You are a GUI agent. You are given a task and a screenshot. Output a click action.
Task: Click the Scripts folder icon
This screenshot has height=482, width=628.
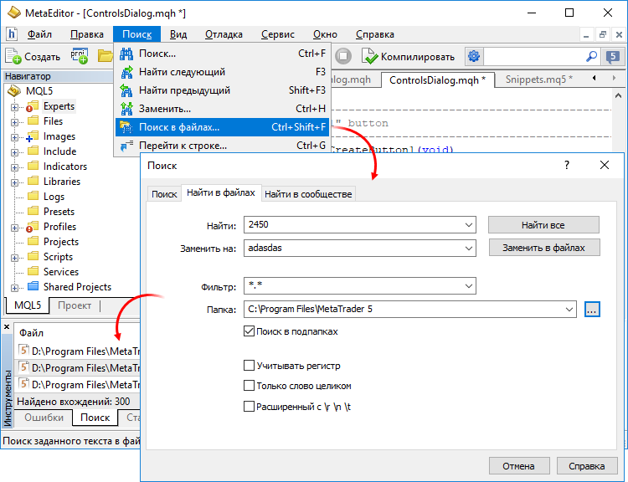coord(33,256)
